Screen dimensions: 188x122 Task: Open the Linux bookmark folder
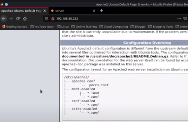63,27
